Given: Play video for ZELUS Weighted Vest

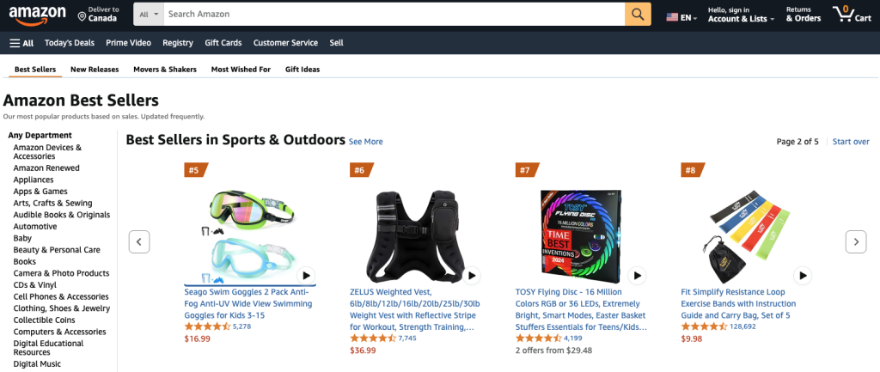Looking at the screenshot, I should tap(472, 276).
